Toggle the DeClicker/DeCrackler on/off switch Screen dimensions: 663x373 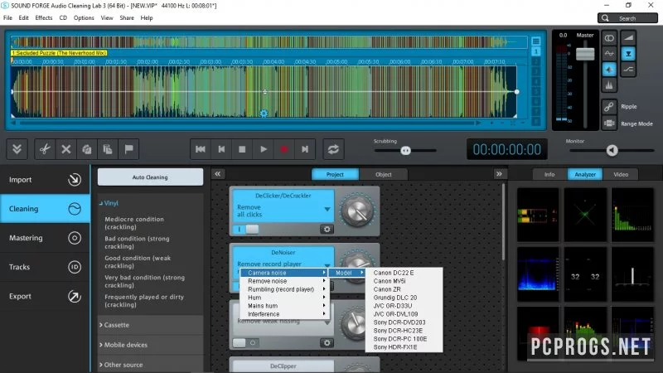[x=245, y=230]
